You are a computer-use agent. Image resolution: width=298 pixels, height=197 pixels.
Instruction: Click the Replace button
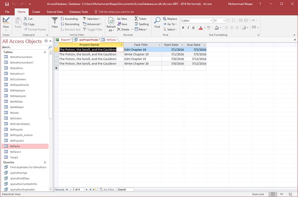170,19
